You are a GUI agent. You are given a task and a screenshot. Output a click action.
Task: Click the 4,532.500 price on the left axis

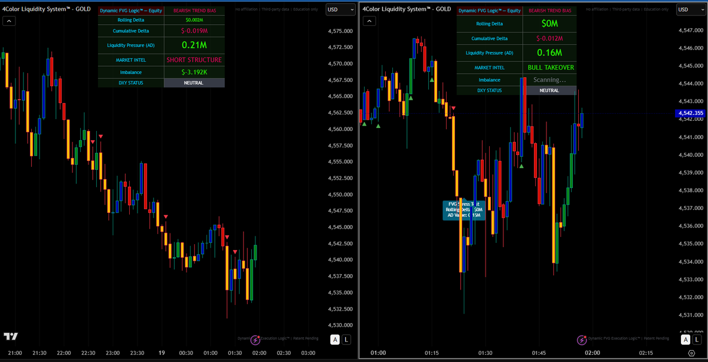(340, 308)
